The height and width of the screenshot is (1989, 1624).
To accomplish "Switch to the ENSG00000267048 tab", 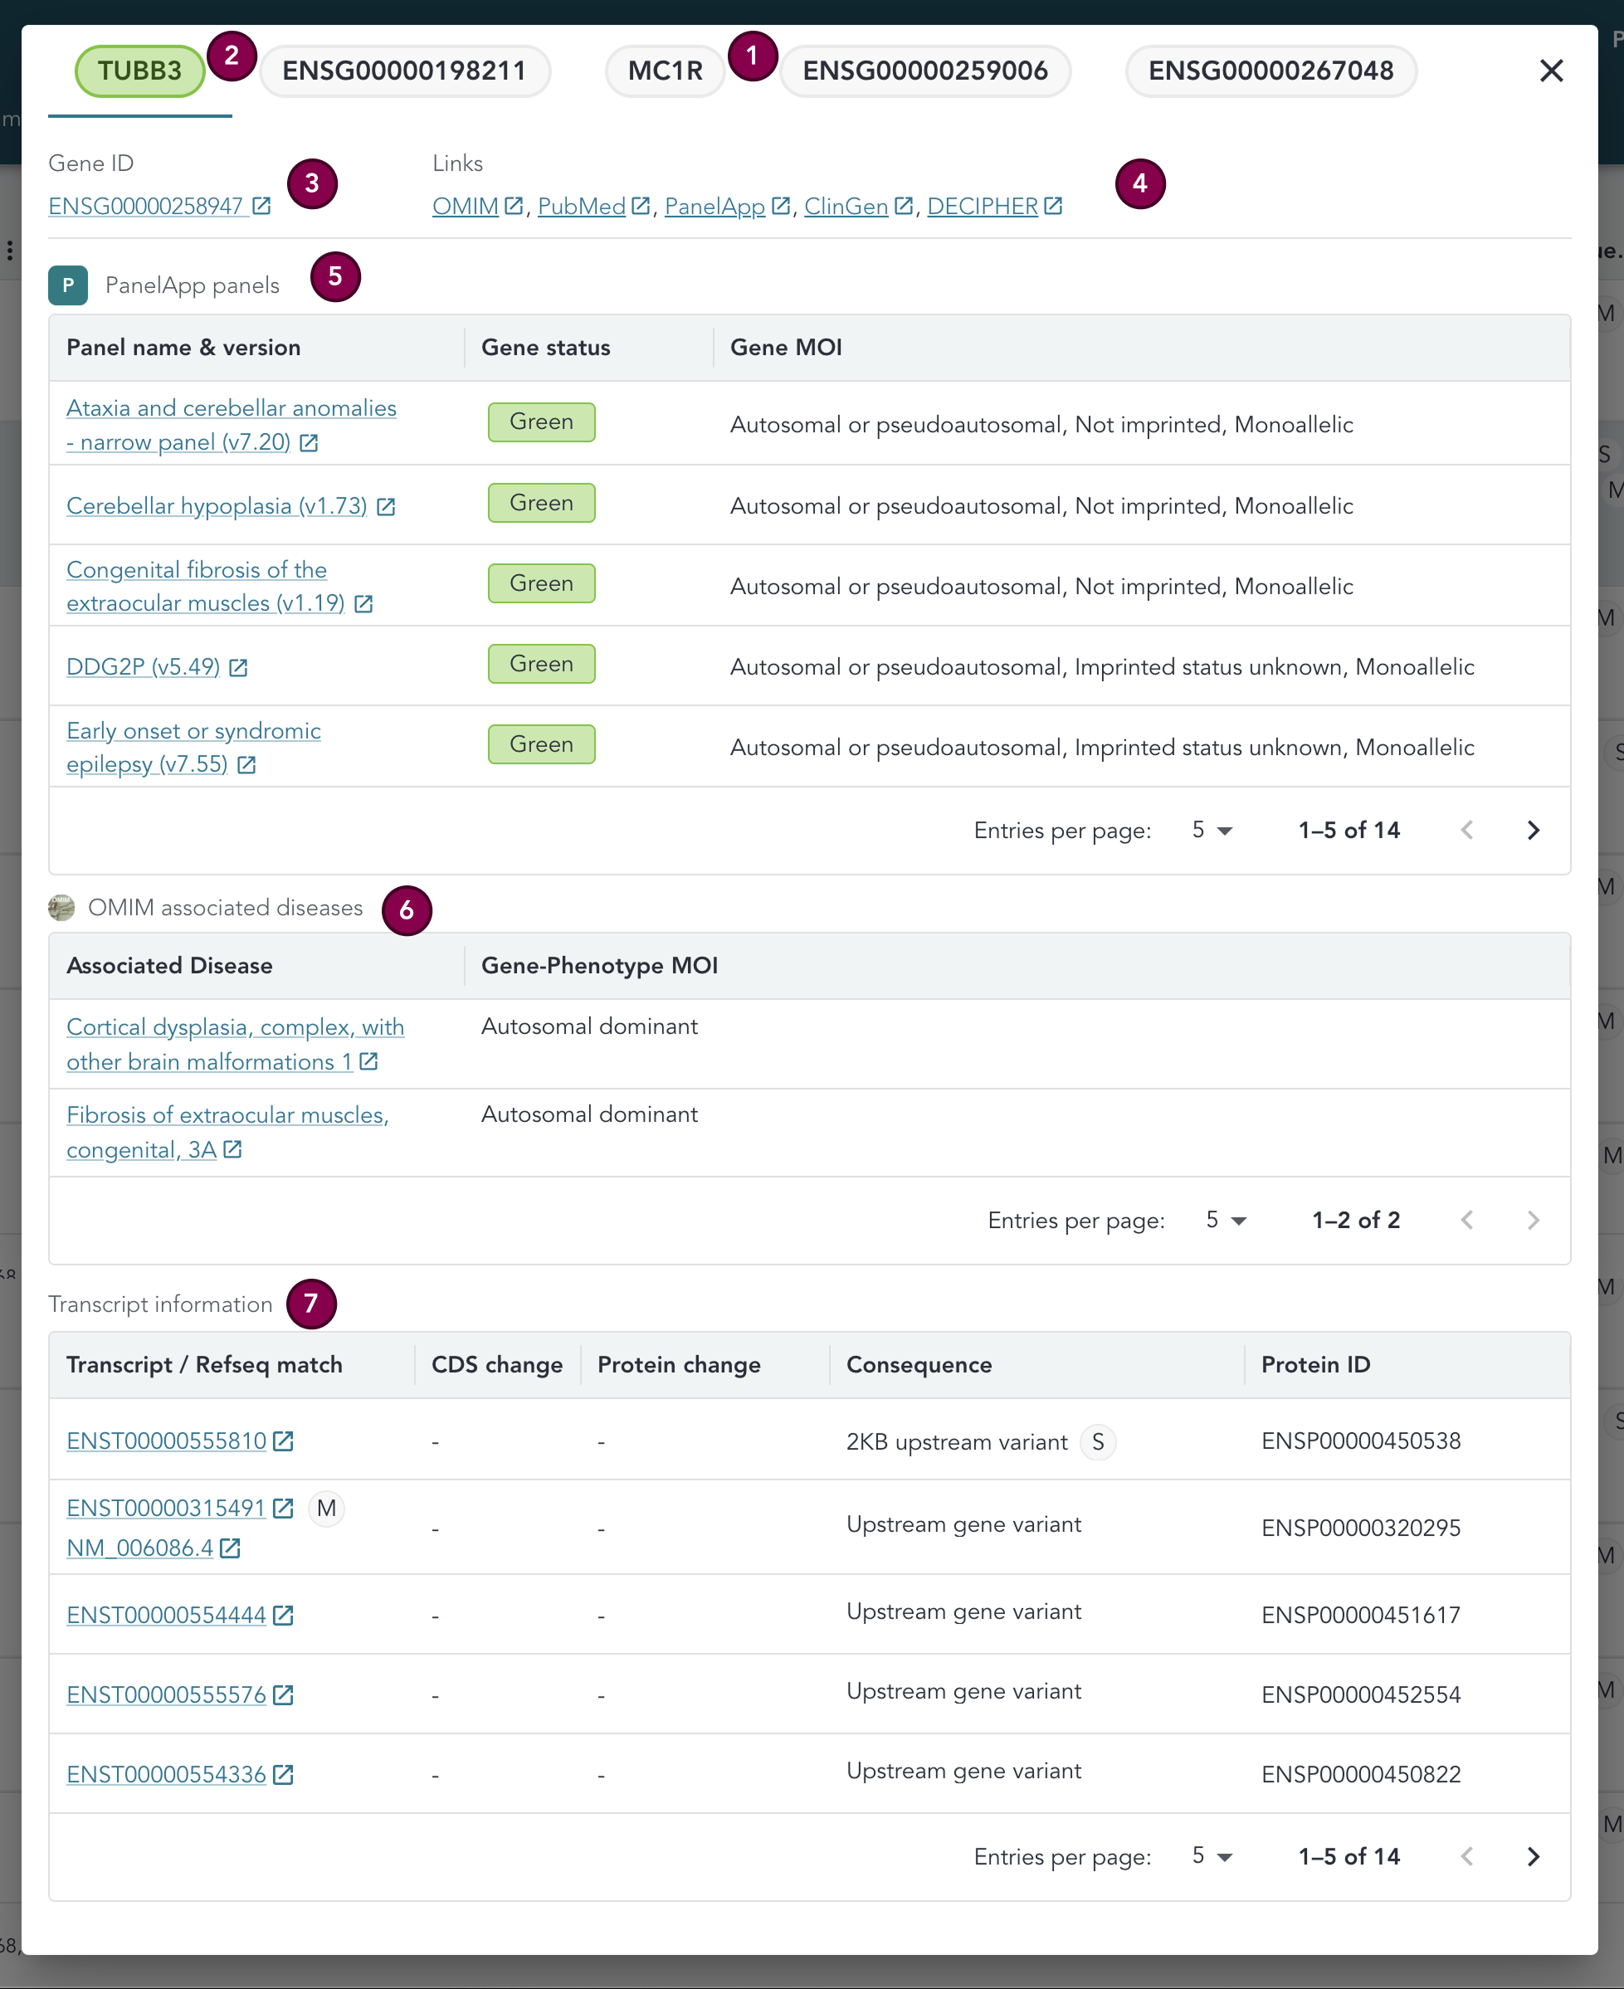I will 1270,71.
